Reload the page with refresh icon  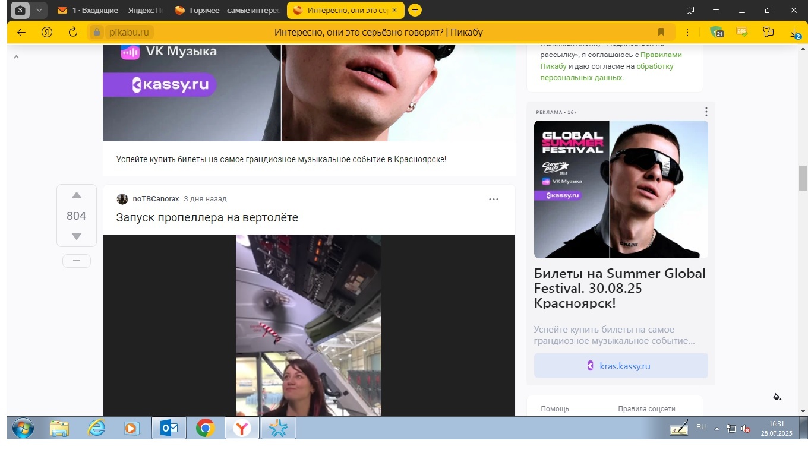coord(73,32)
